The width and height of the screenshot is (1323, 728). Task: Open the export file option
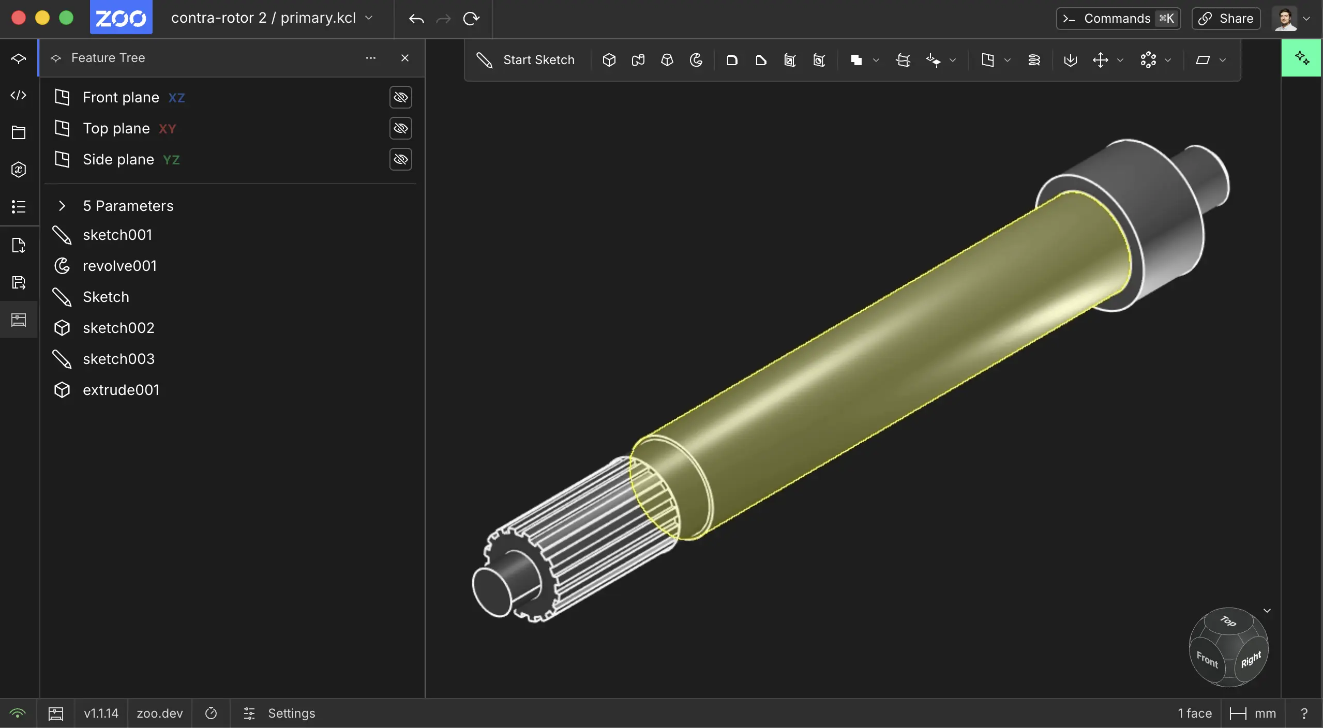(19, 245)
